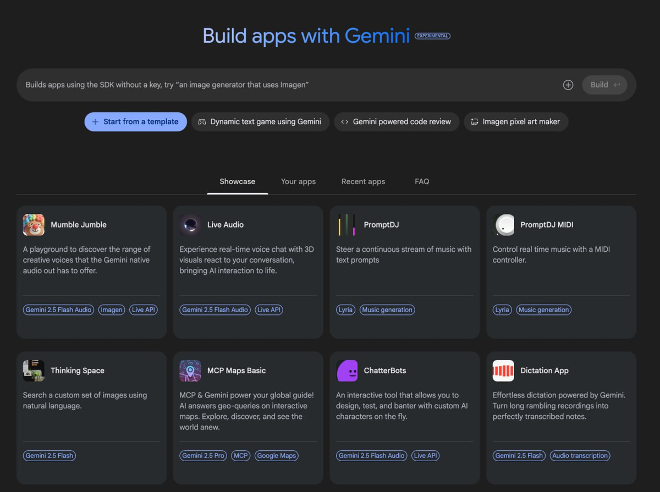
Task: Click the MCP tag on MCP Maps Basic
Action: coord(240,455)
